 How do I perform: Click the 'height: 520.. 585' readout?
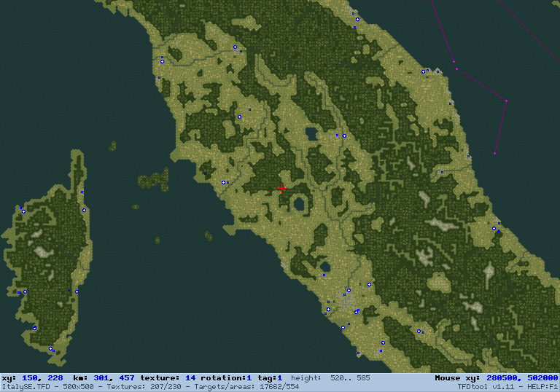coord(330,377)
